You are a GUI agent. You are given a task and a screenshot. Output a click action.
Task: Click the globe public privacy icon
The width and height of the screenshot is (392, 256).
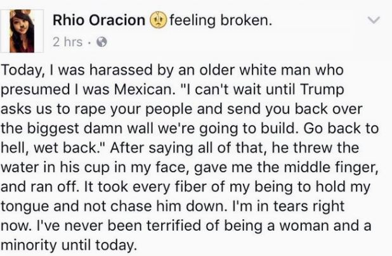[x=101, y=42]
